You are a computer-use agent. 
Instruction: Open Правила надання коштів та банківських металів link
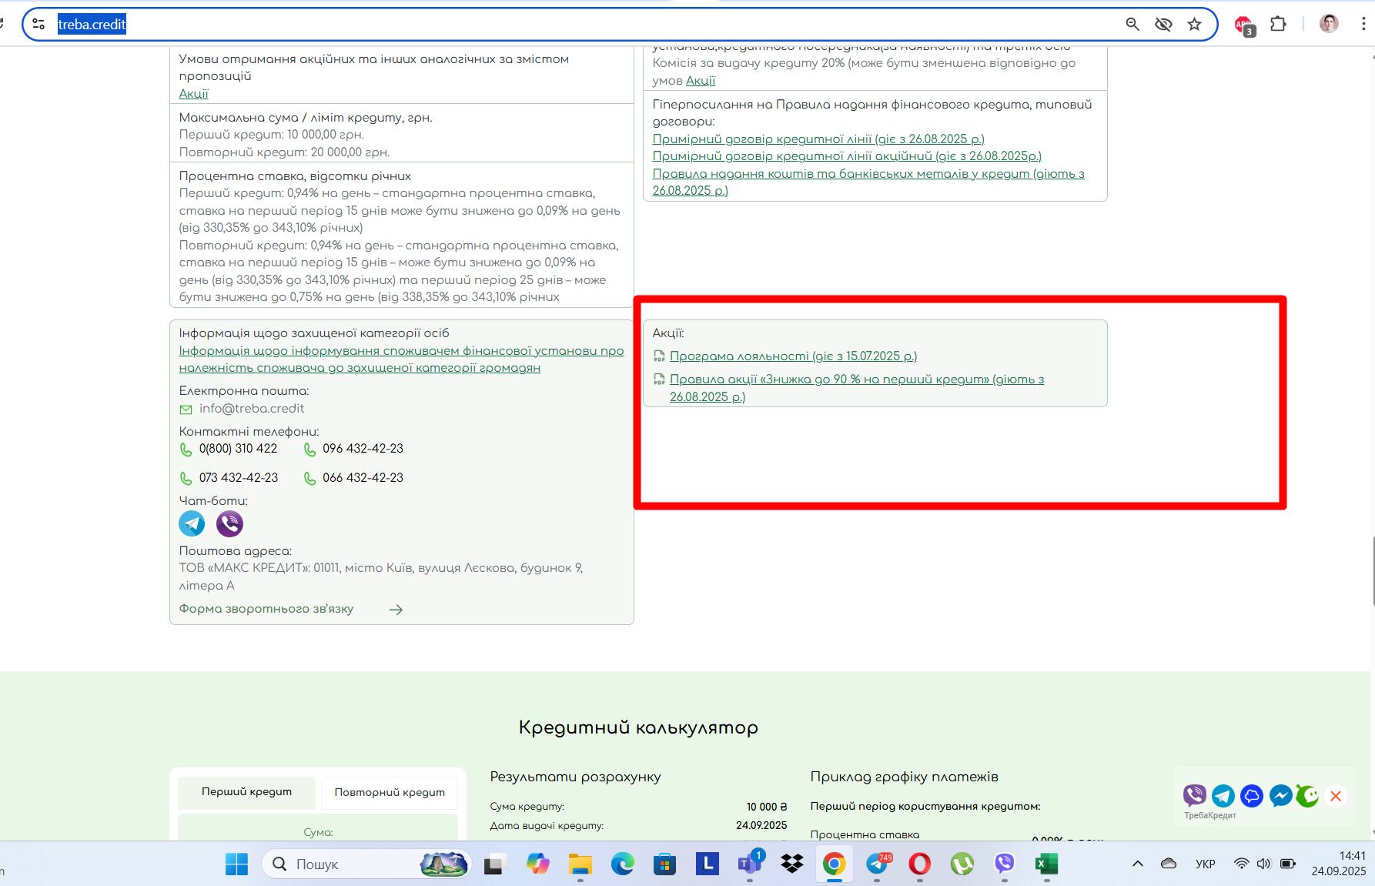click(868, 182)
